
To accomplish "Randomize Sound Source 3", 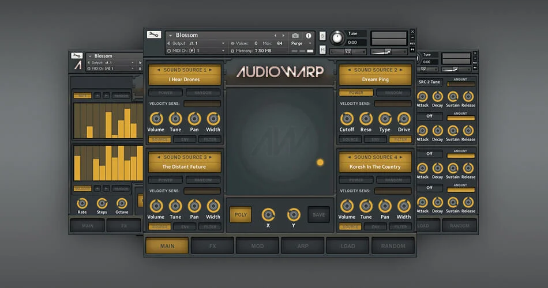I will (x=203, y=180).
